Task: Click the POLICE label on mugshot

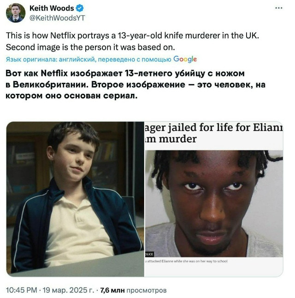Action: pyautogui.click(x=149, y=254)
